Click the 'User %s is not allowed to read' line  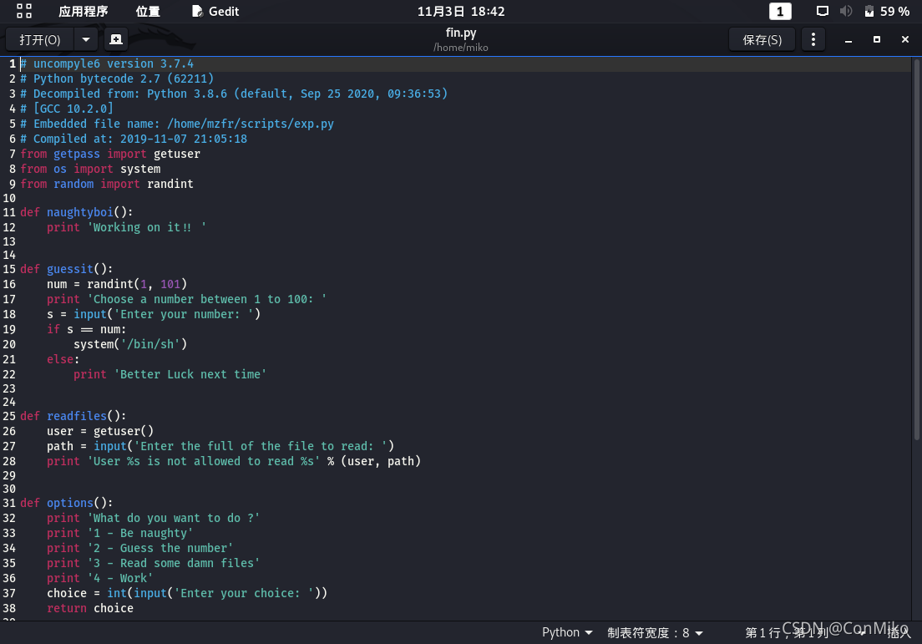[x=234, y=461]
